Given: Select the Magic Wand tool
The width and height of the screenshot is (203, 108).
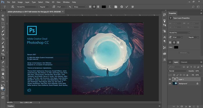Looking at the screenshot, I should 3,31.
